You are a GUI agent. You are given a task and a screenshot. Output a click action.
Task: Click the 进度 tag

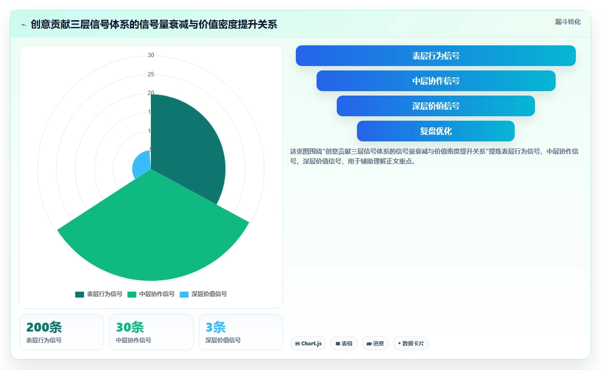375,343
